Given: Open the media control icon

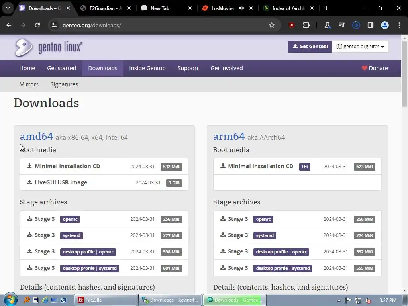Looking at the screenshot, I should [341, 25].
